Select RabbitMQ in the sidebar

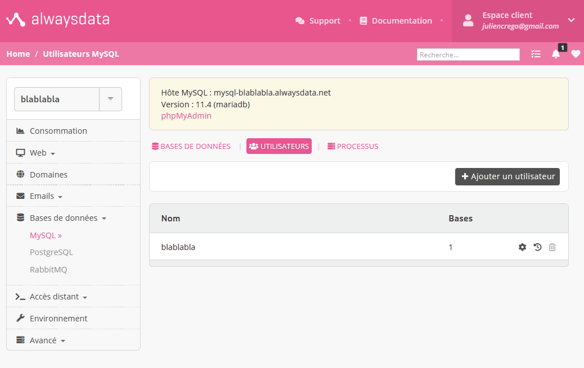pyautogui.click(x=48, y=270)
